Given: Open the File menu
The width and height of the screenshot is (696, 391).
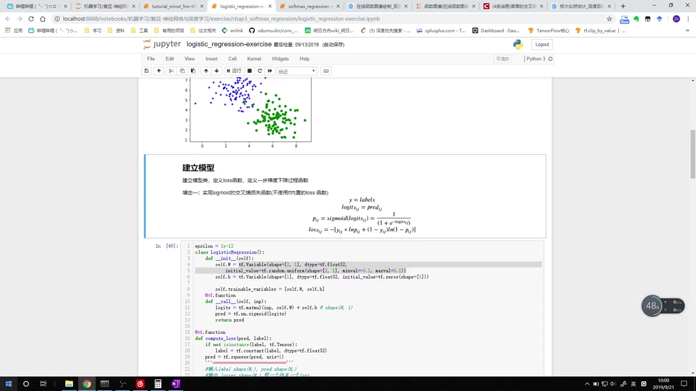Looking at the screenshot, I should (x=151, y=59).
